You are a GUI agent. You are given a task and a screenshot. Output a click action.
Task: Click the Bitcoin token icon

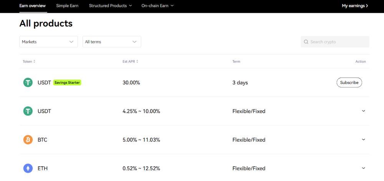click(x=28, y=140)
